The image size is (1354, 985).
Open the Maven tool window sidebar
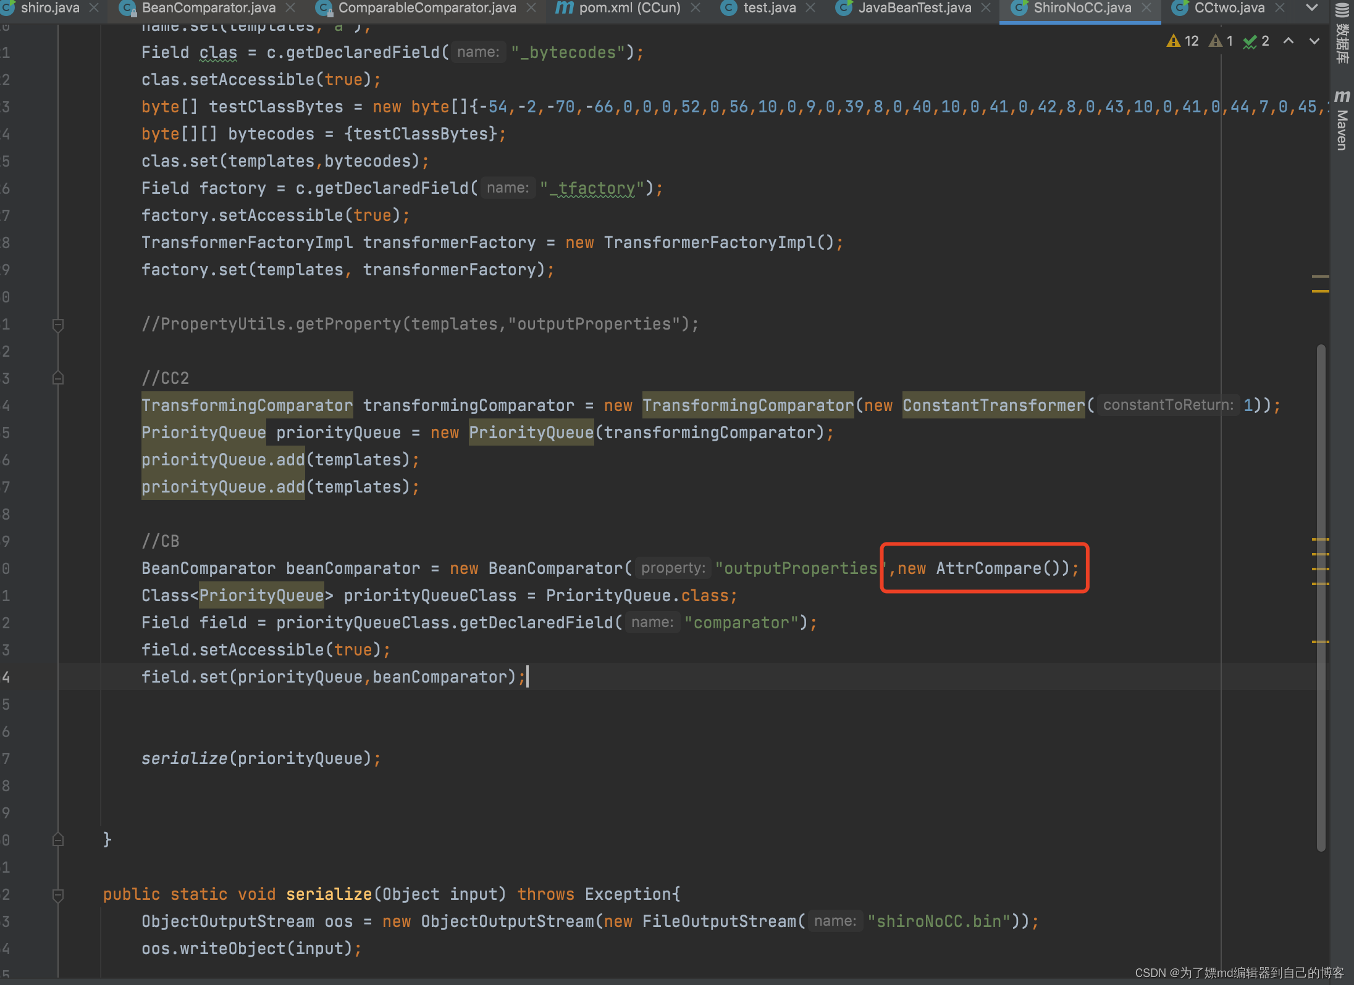pyautogui.click(x=1342, y=120)
